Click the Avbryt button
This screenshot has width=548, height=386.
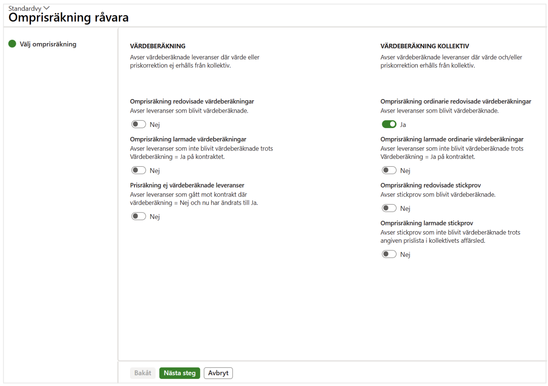coord(218,373)
